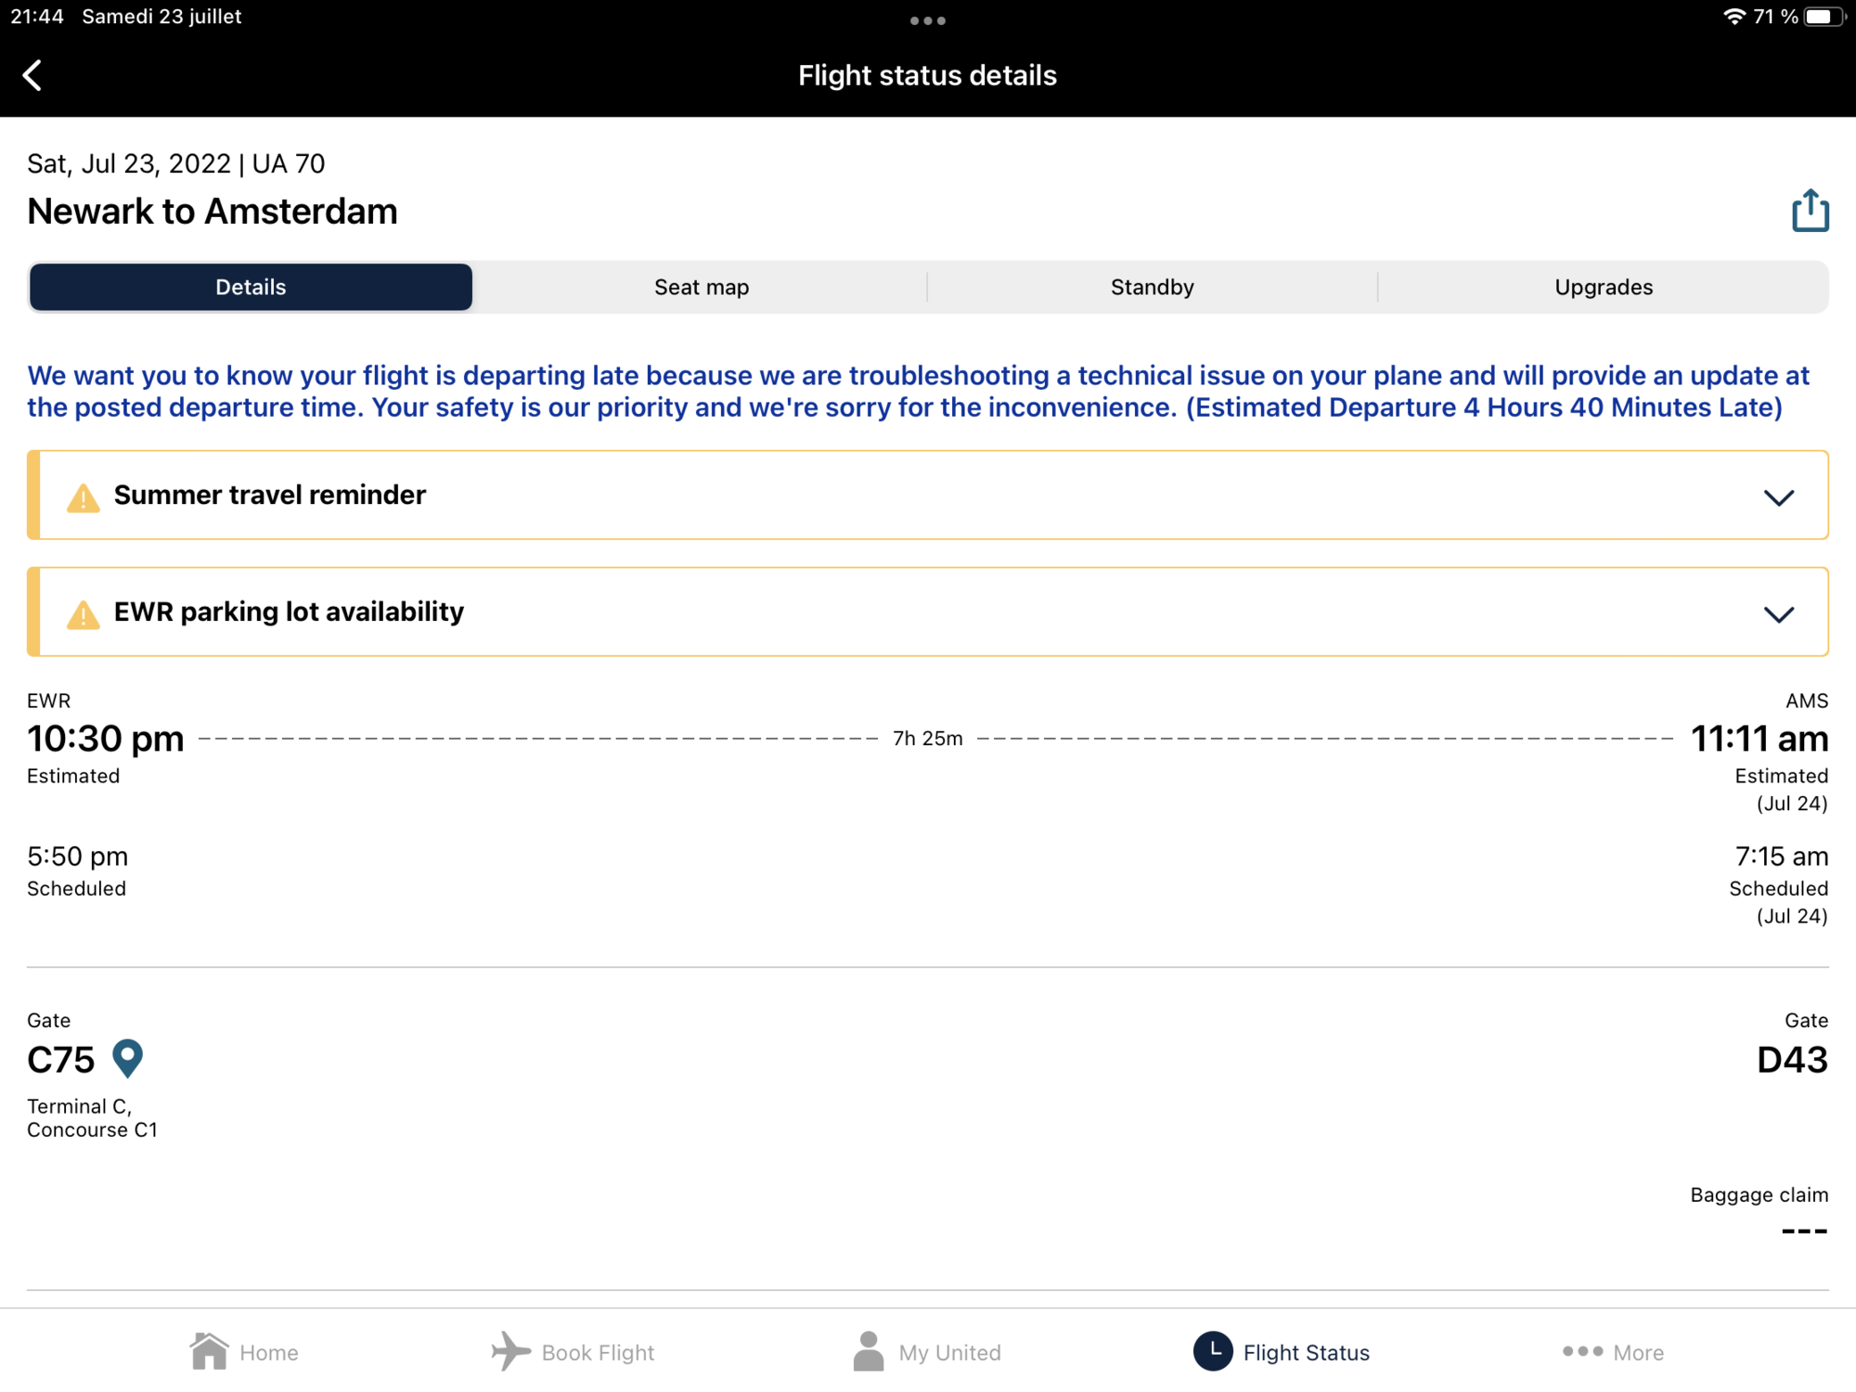Tap the More dots icon
Image resolution: width=1856 pixels, height=1392 pixels.
[1582, 1351]
